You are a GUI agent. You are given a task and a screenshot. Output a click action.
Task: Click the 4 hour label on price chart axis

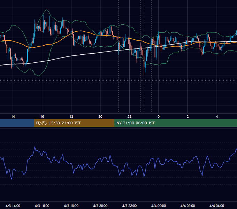tap(217, 117)
